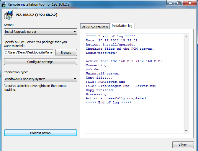Image resolution: width=198 pixels, height=151 pixels.
Task: Open the Action dropdown showing Install/upgrade server
Action: [x=40, y=32]
